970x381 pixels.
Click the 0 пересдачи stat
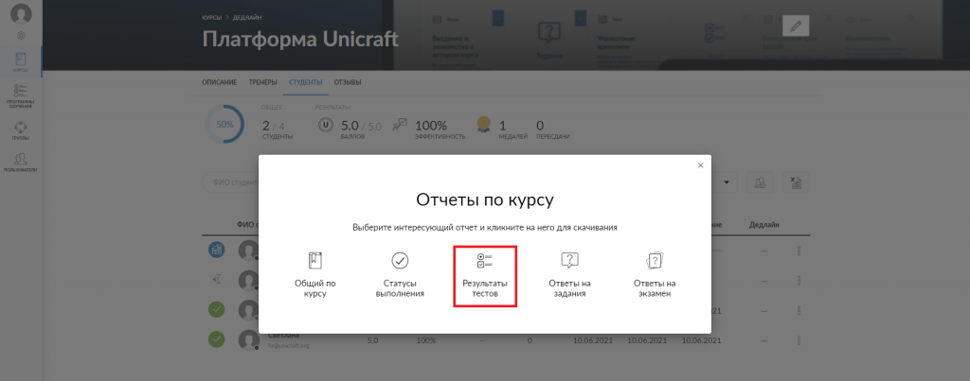click(x=552, y=129)
